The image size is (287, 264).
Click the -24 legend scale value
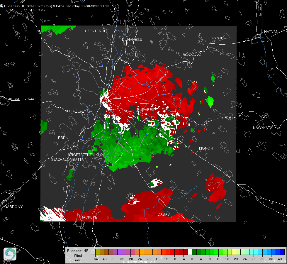tap(139, 259)
